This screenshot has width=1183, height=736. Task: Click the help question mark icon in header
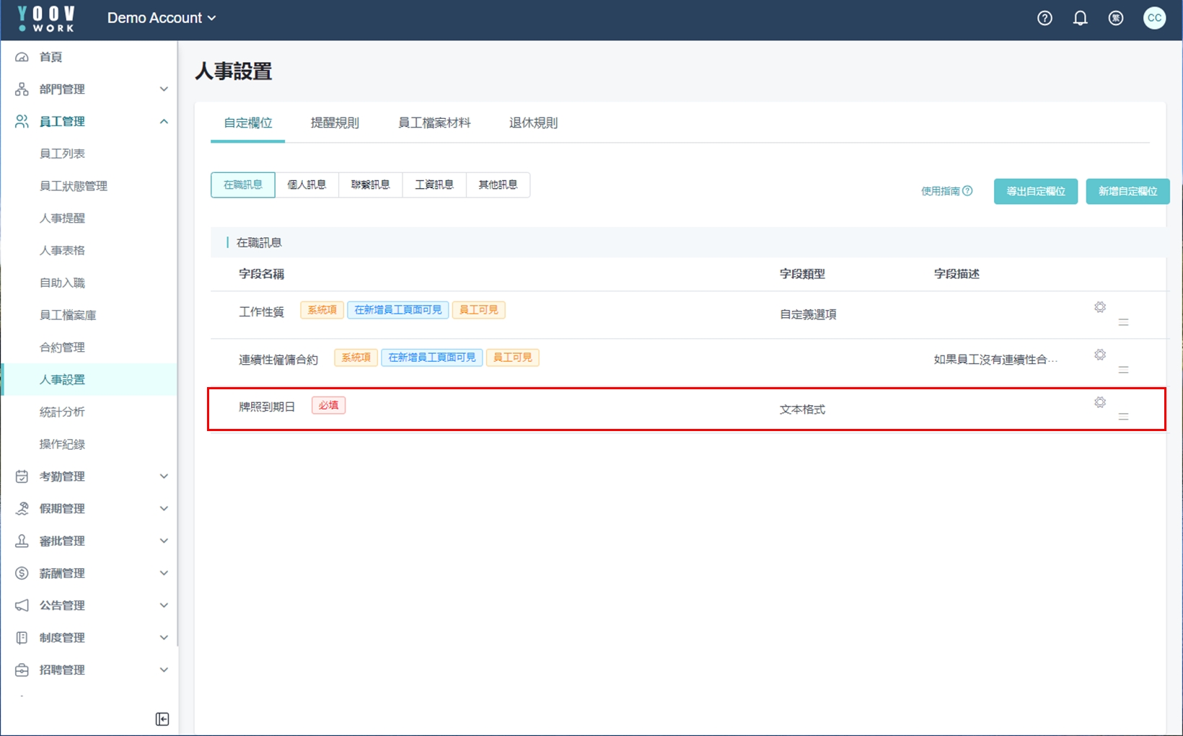(1045, 19)
